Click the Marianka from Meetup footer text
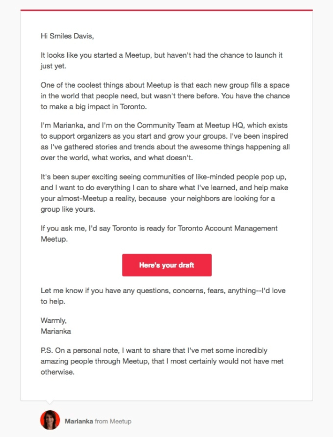The image size is (333, 437). (x=100, y=421)
